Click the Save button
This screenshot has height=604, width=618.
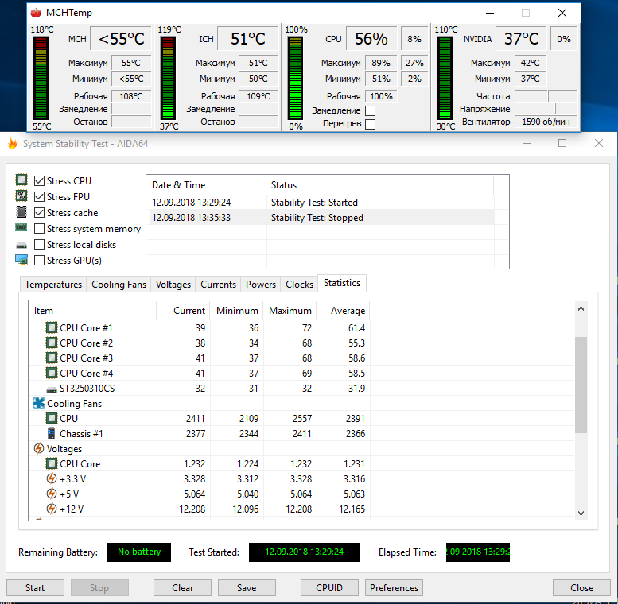coord(247,588)
